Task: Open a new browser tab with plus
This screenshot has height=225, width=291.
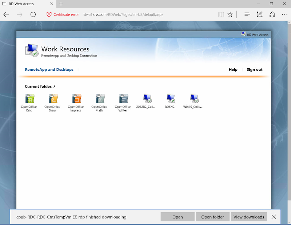Action: [x=61, y=4]
